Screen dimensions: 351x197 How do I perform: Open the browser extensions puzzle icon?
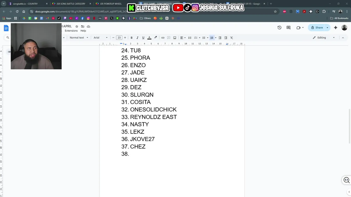pyautogui.click(x=324, y=11)
